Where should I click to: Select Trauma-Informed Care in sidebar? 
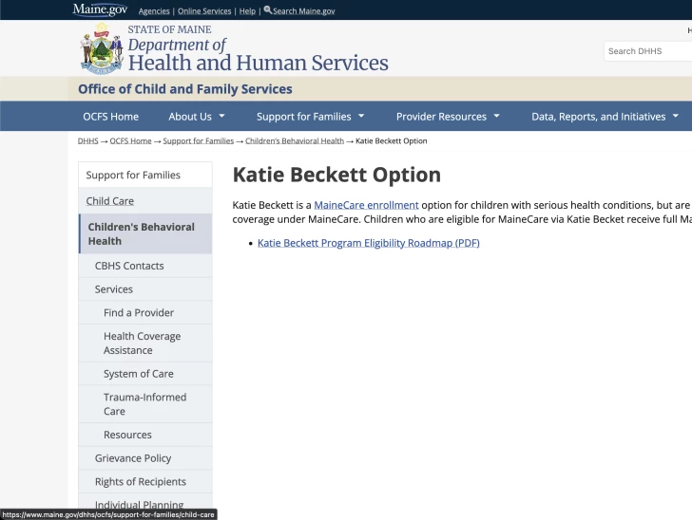[144, 404]
